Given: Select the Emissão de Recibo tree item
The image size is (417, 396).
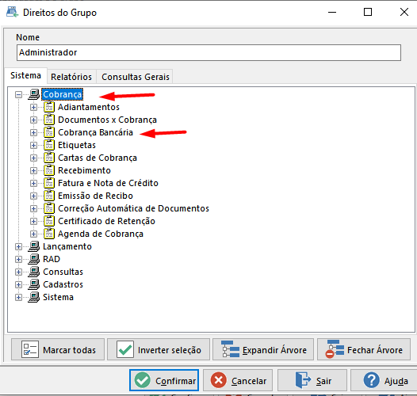Looking at the screenshot, I should [x=95, y=196].
